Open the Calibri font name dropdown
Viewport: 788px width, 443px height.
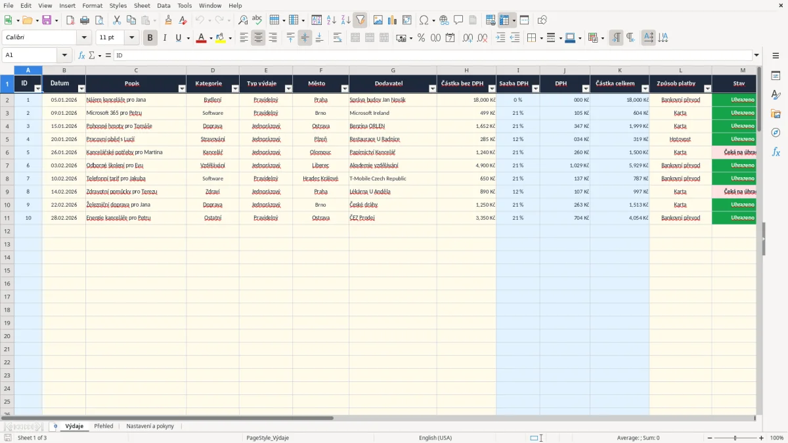click(x=84, y=38)
